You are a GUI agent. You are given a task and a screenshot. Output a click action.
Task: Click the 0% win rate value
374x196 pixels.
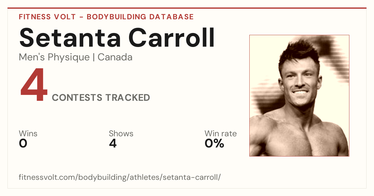pos(214,143)
